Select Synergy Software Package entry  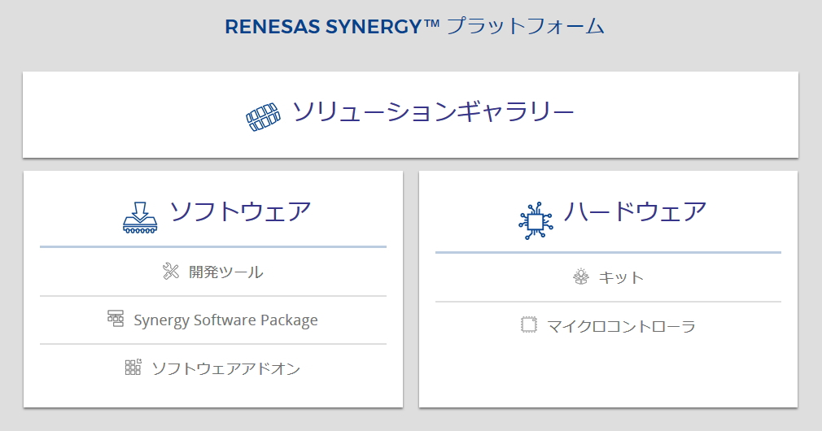225,320
